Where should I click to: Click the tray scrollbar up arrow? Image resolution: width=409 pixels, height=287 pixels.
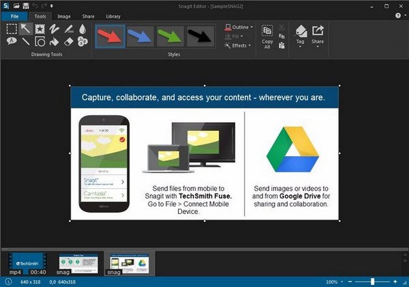(405, 255)
